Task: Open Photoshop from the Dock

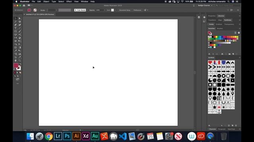Action: (67, 136)
